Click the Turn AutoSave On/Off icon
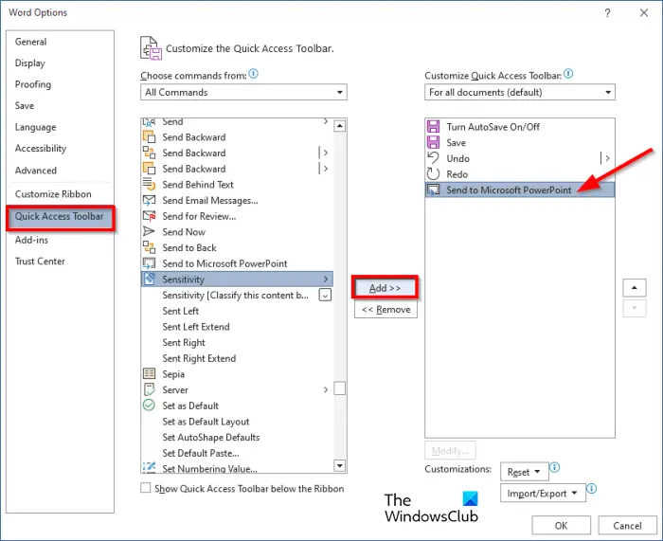The width and height of the screenshot is (663, 541). 433,126
